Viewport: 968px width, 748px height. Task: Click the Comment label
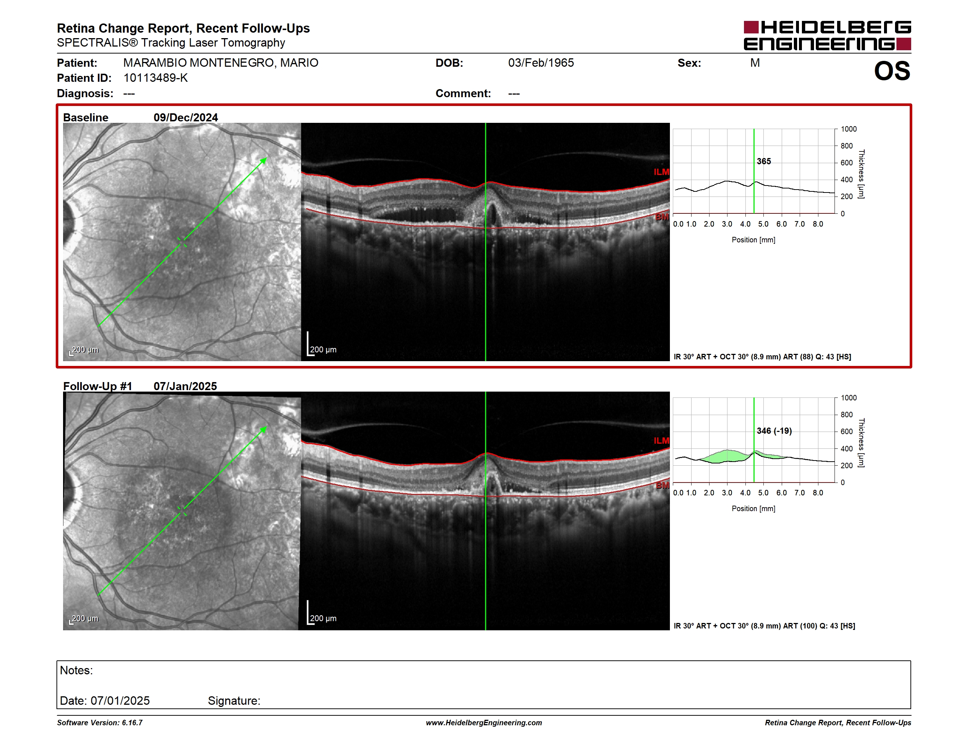(463, 93)
